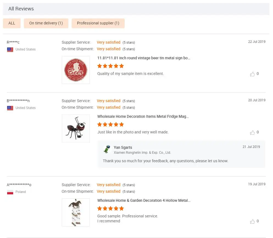
Task: Filter reviews by Professional supplier
Action: coord(98,23)
